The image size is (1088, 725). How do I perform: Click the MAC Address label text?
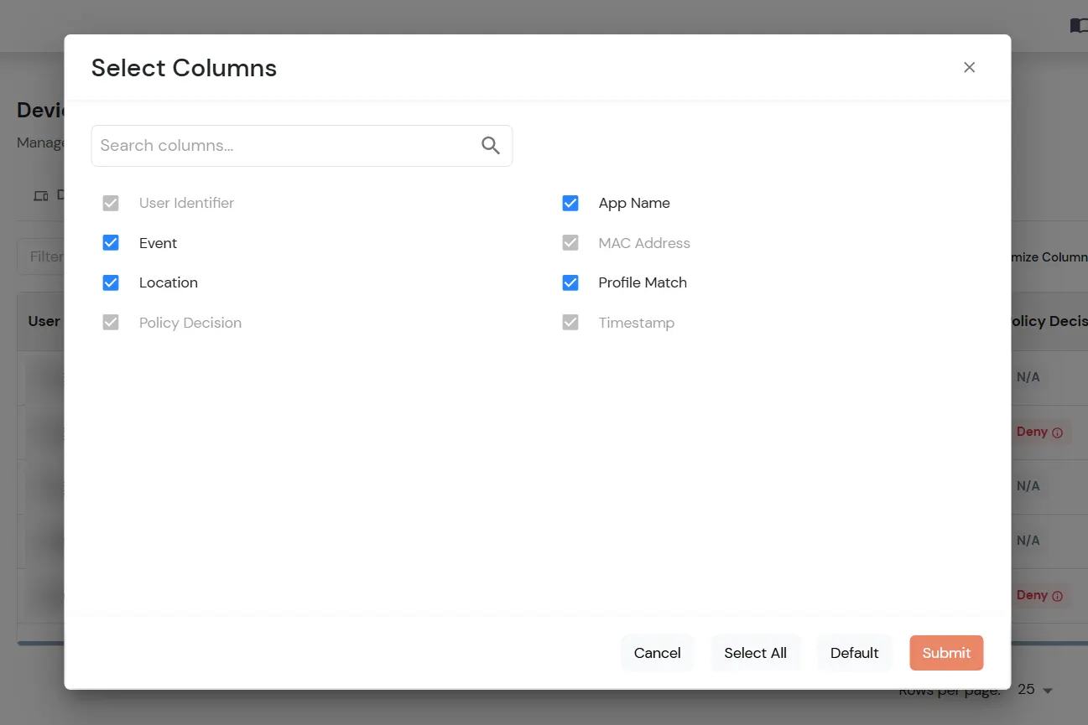pos(644,243)
